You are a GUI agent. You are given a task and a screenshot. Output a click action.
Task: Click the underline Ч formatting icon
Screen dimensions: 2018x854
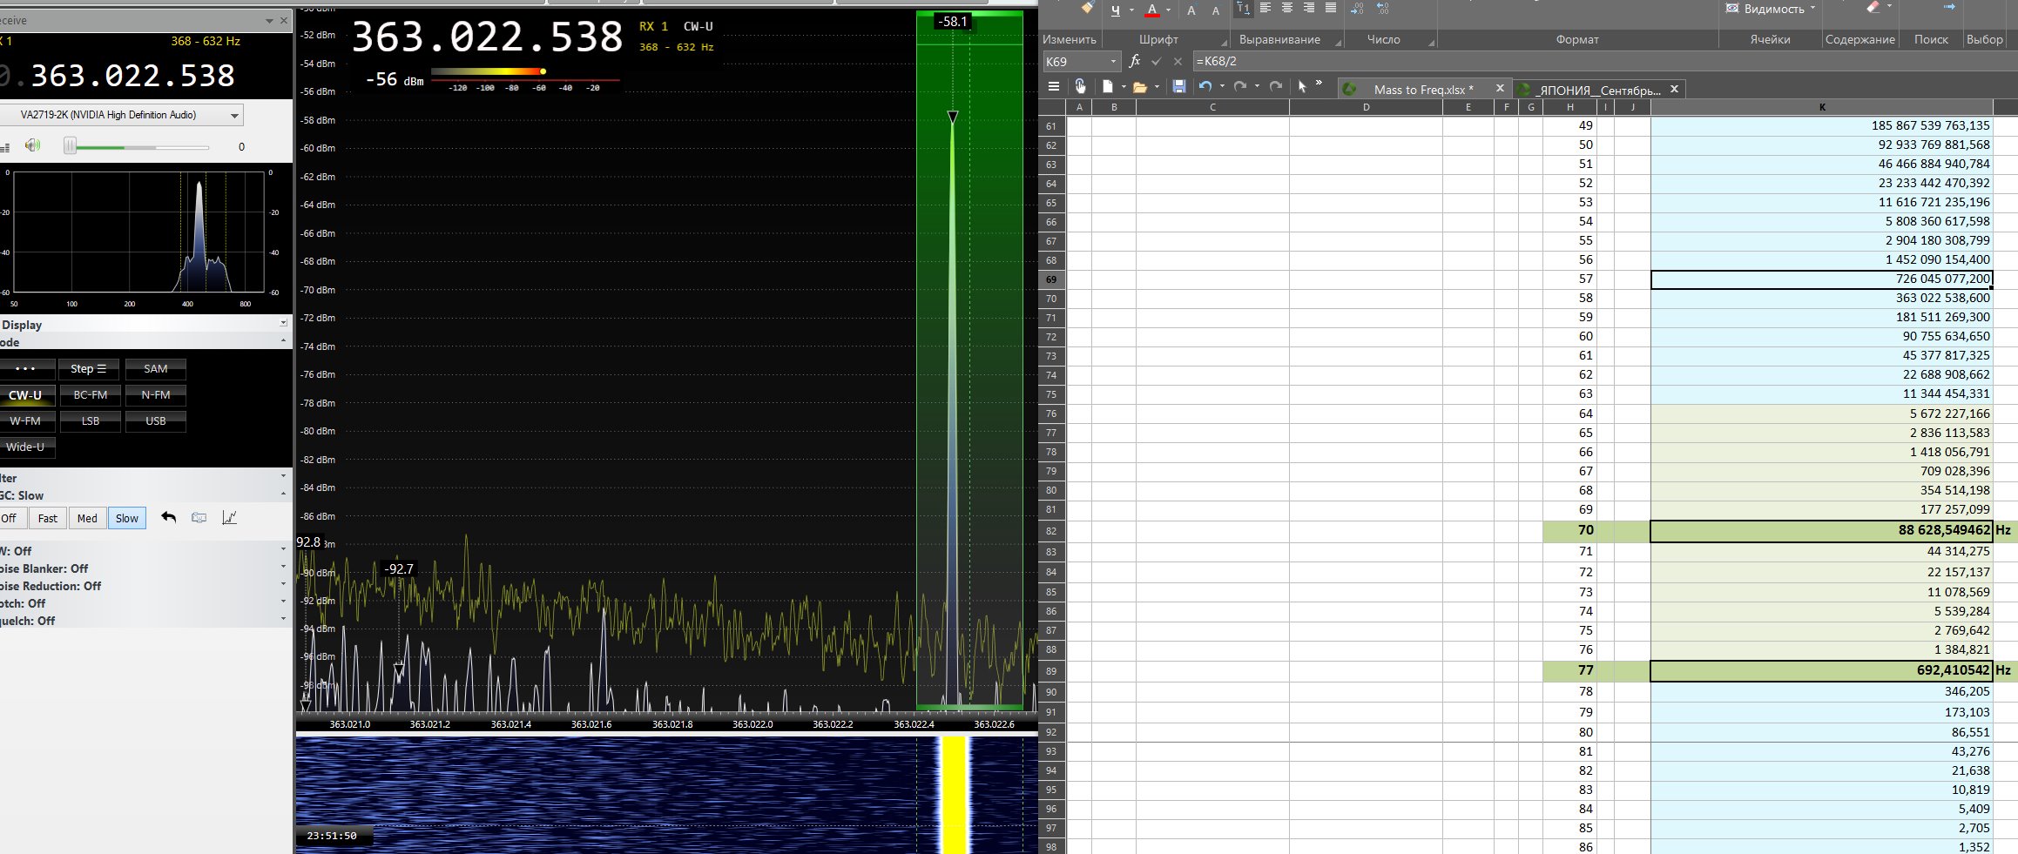pos(1116,10)
